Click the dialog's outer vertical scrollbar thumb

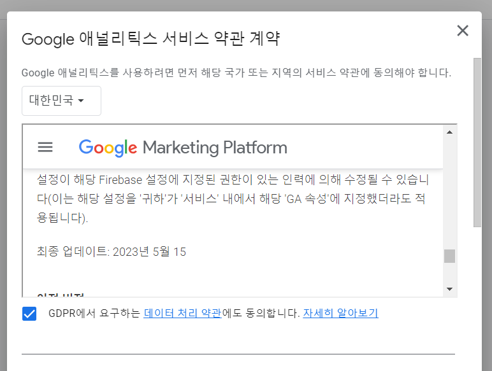(x=477, y=143)
